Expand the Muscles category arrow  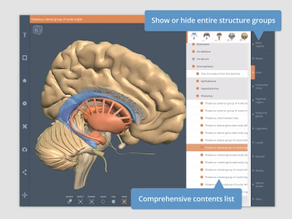click(x=253, y=157)
